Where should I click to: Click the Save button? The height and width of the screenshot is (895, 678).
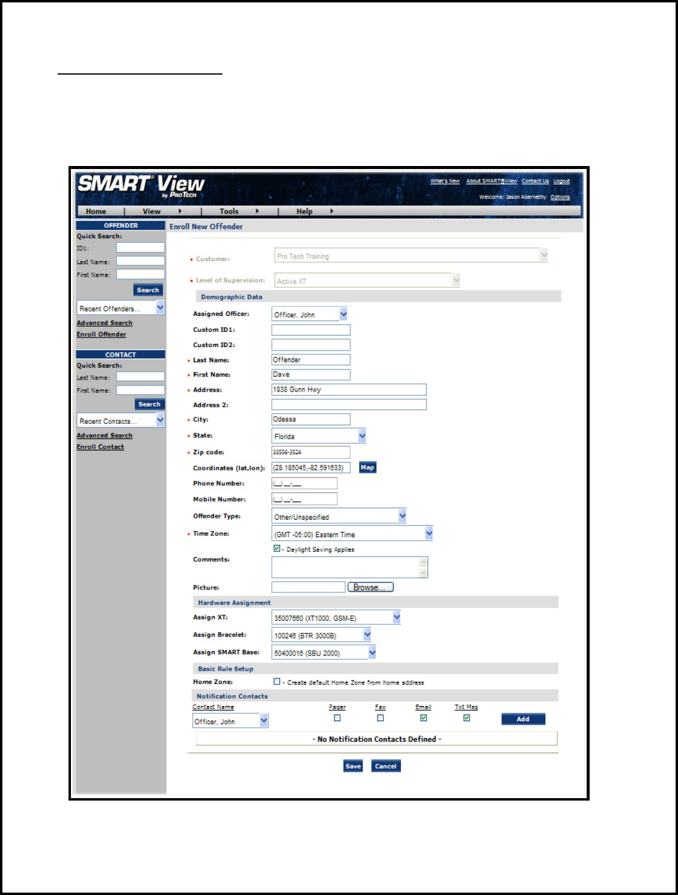[353, 766]
